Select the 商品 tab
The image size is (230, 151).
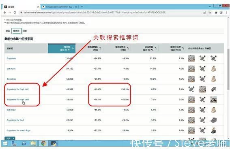coord(8,31)
